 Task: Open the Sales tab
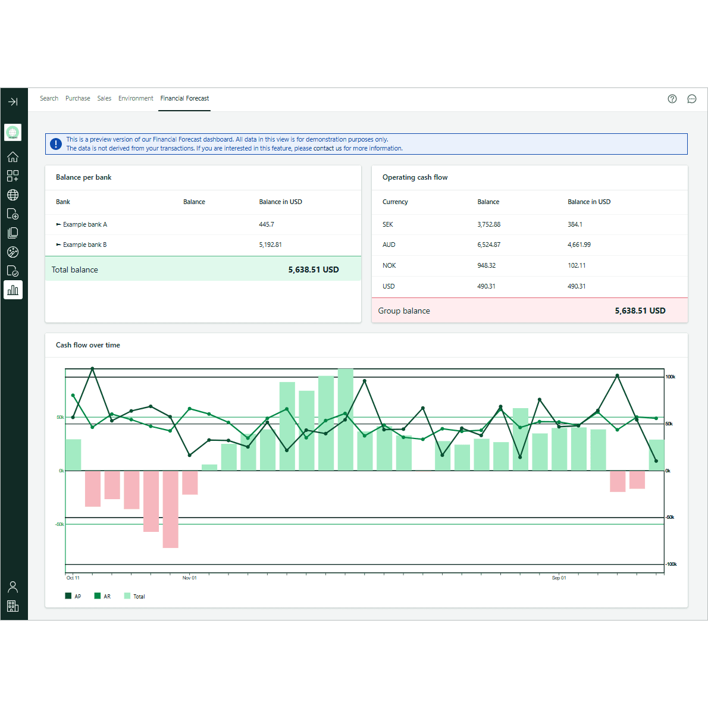[104, 99]
